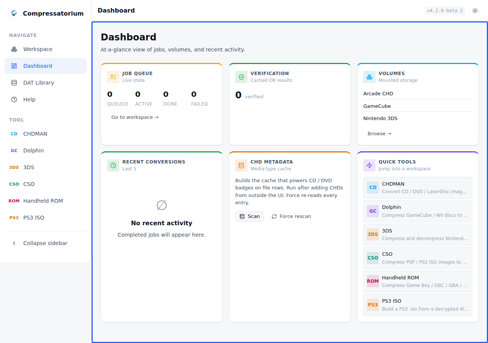Screen dimensions: 488x343
Task: Click the DAT Library database icon
Action: [x=14, y=83]
